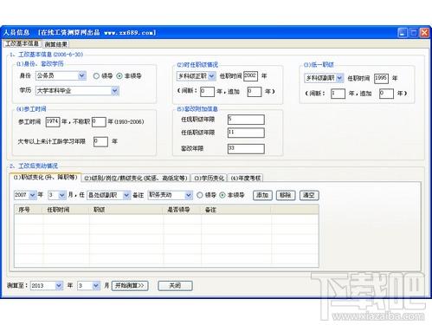The image size is (432, 325).
Task: Click the 追加 field under 低一职级
Action: [386, 94]
